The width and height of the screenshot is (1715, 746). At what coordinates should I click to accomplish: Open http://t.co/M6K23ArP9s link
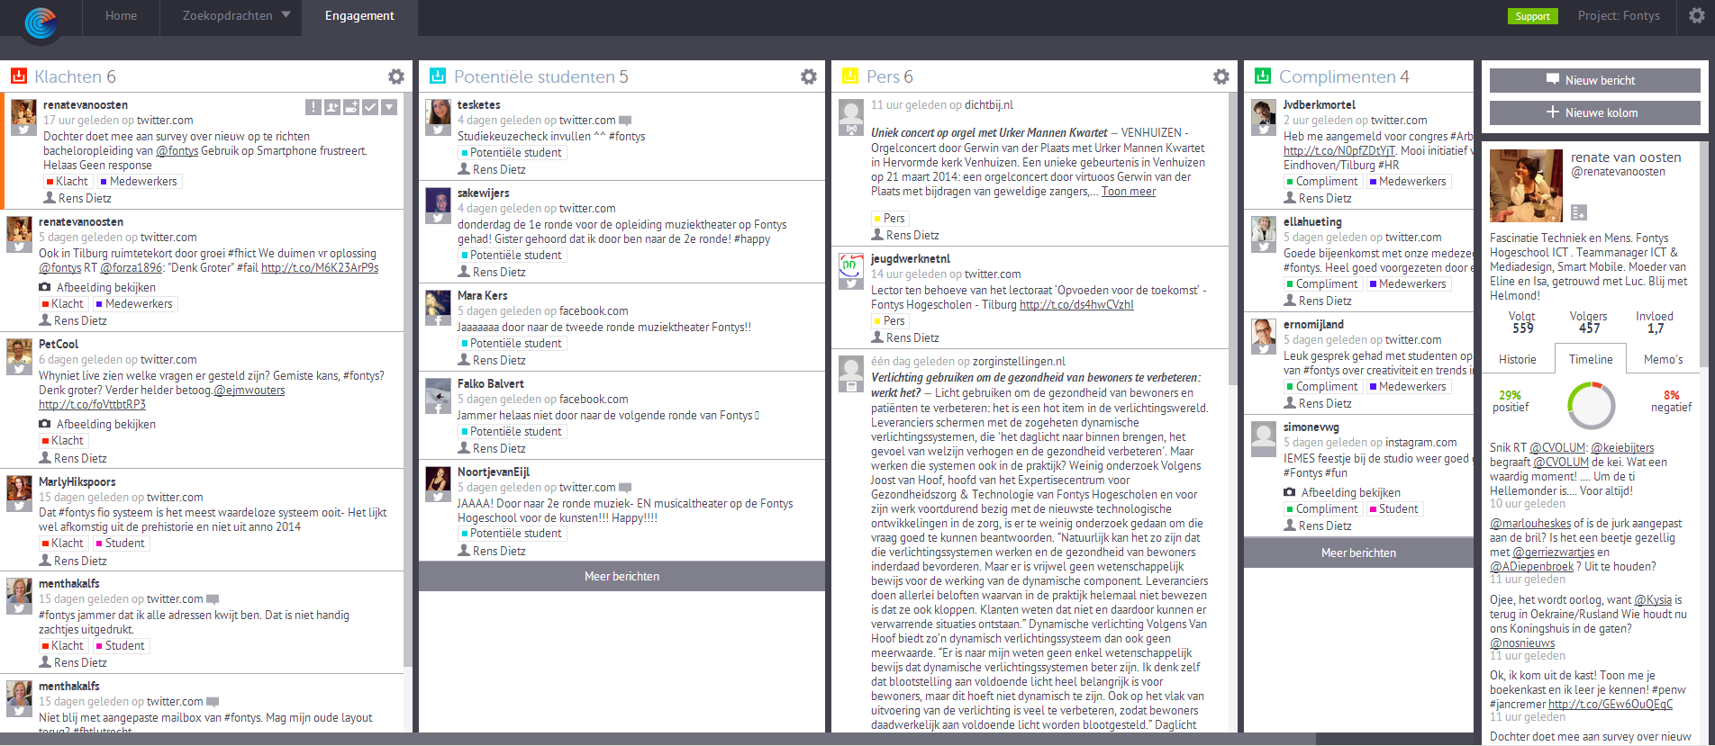pyautogui.click(x=320, y=267)
